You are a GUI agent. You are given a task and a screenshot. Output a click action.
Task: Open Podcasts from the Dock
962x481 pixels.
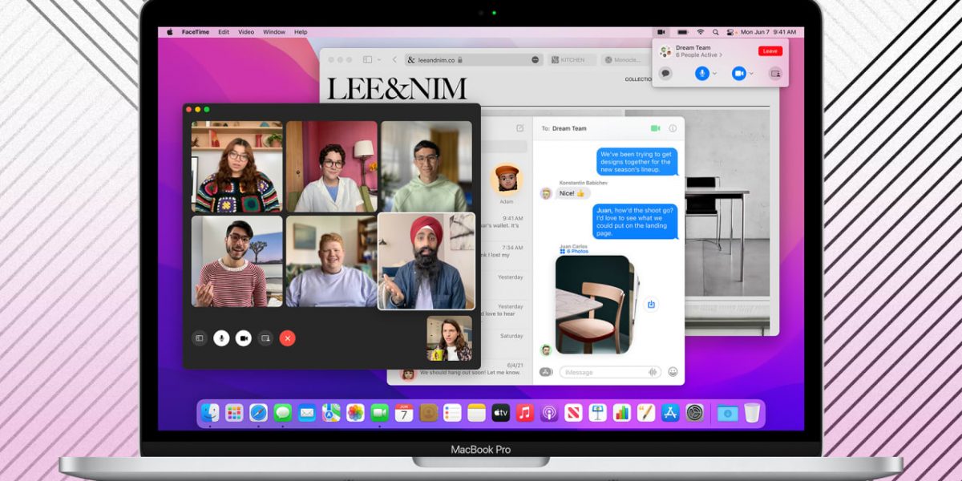(x=549, y=413)
